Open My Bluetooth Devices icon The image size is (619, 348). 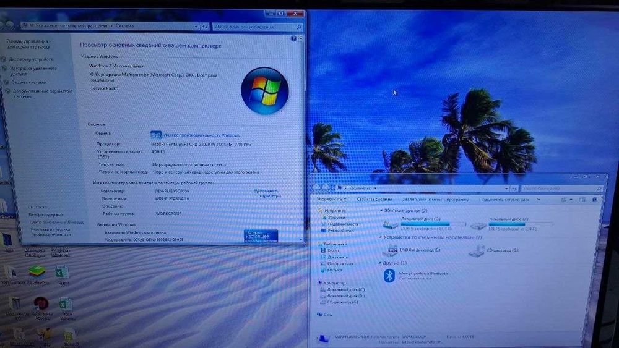[389, 276]
